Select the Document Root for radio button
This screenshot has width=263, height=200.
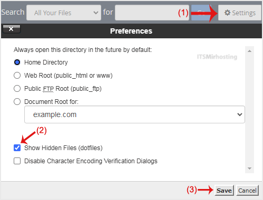click(17, 102)
